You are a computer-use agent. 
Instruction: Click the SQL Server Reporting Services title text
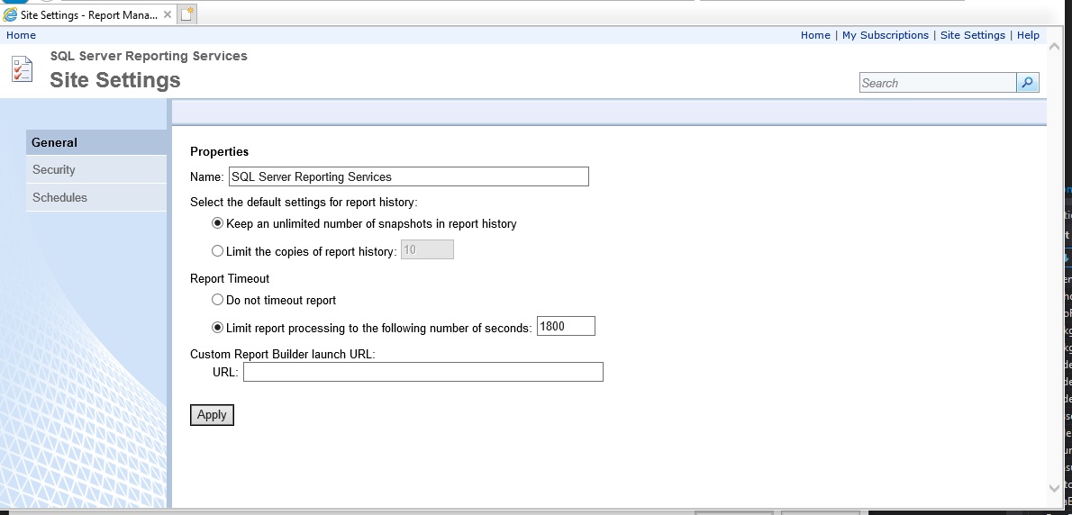149,56
